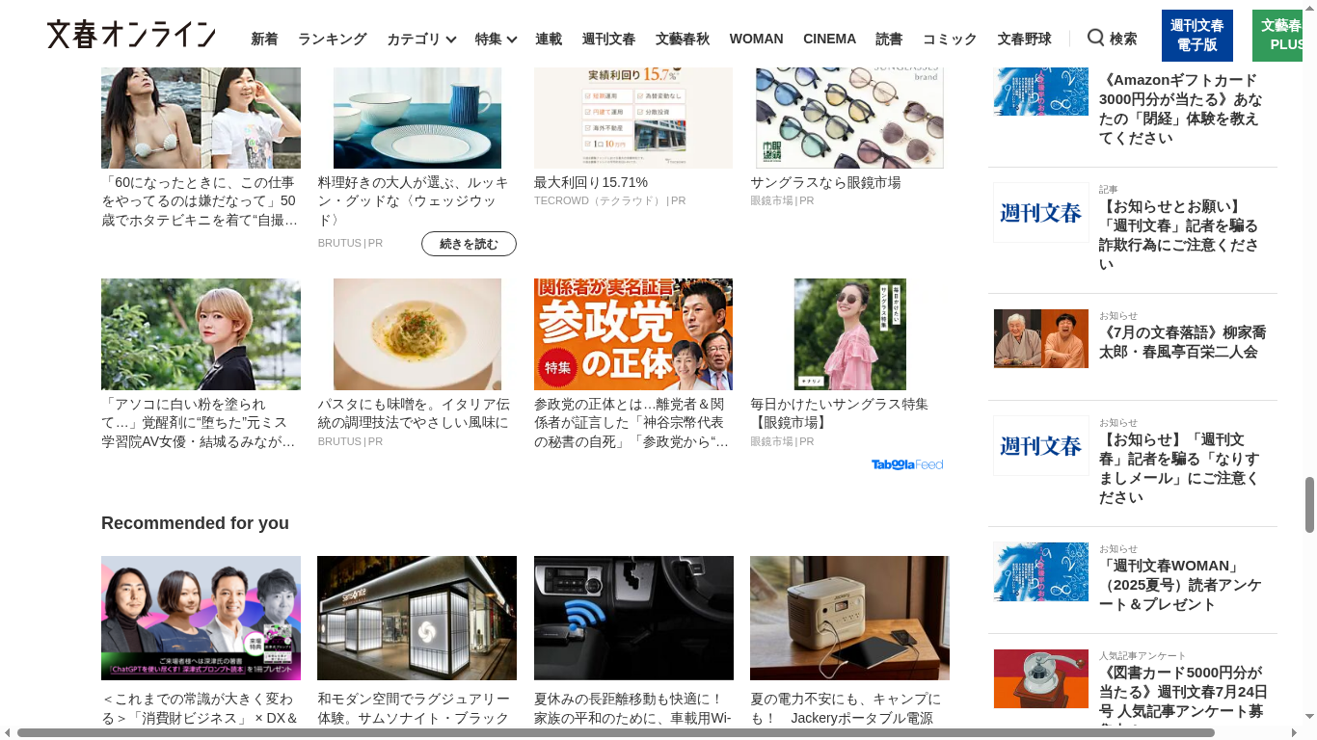Expand the カテゴリ dropdown menu

tap(421, 40)
